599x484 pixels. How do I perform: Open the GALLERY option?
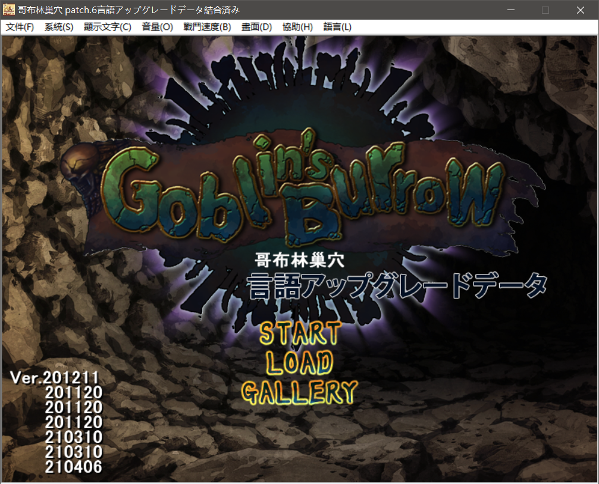click(299, 392)
